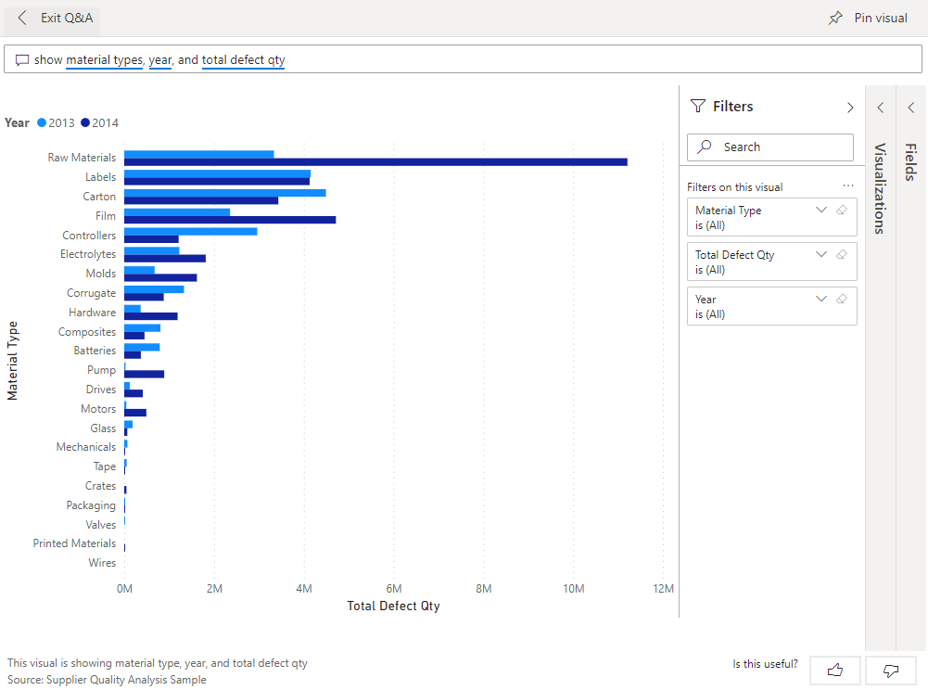The image size is (928, 690).
Task: Clear the Year filter using its eraser icon
Action: pos(842,299)
